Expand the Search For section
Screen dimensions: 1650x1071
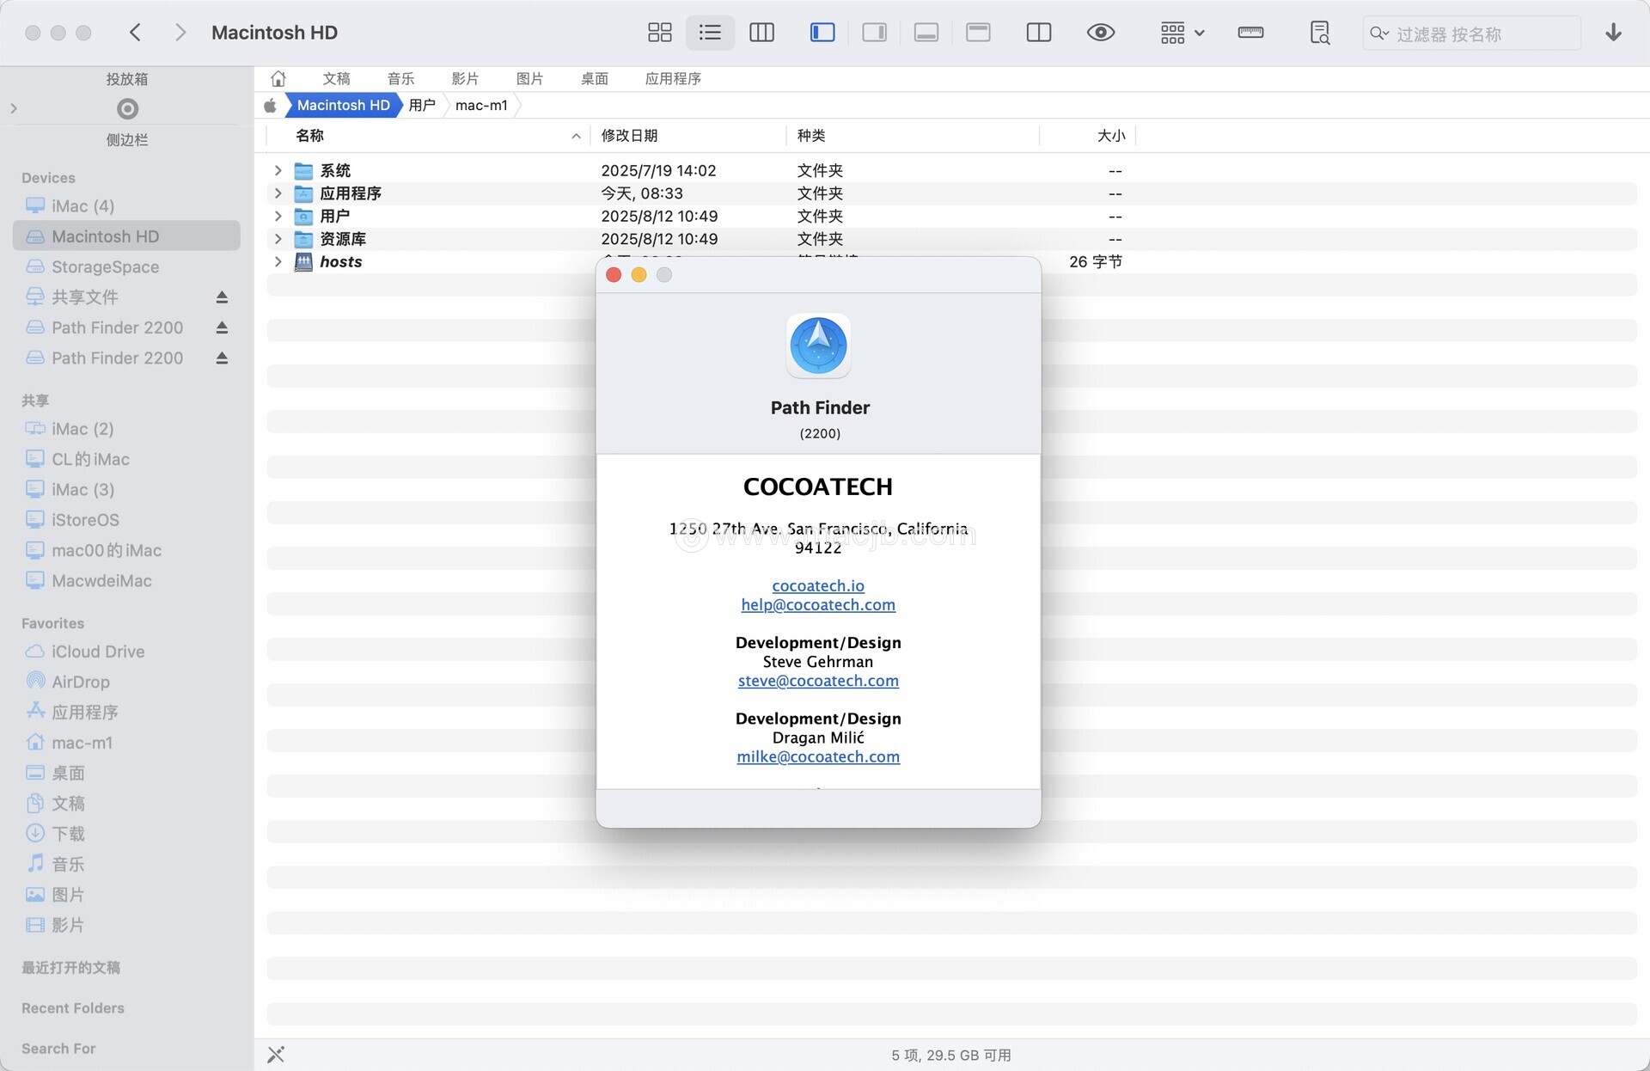tap(58, 1049)
